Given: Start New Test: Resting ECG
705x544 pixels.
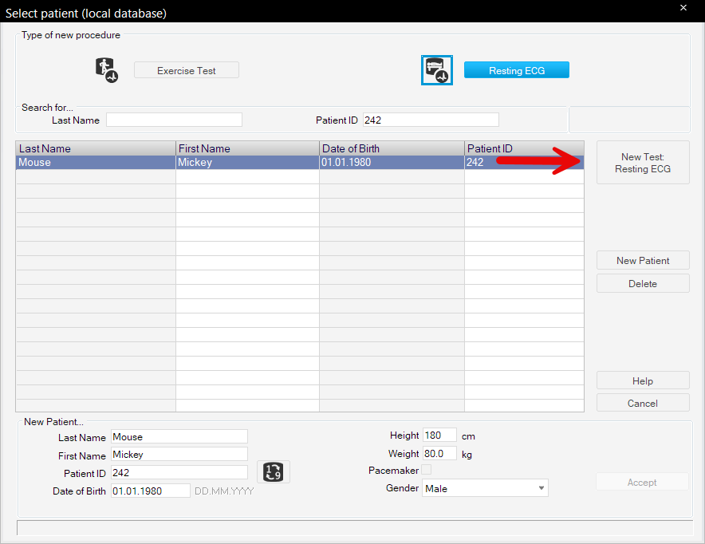Looking at the screenshot, I should tap(643, 163).
